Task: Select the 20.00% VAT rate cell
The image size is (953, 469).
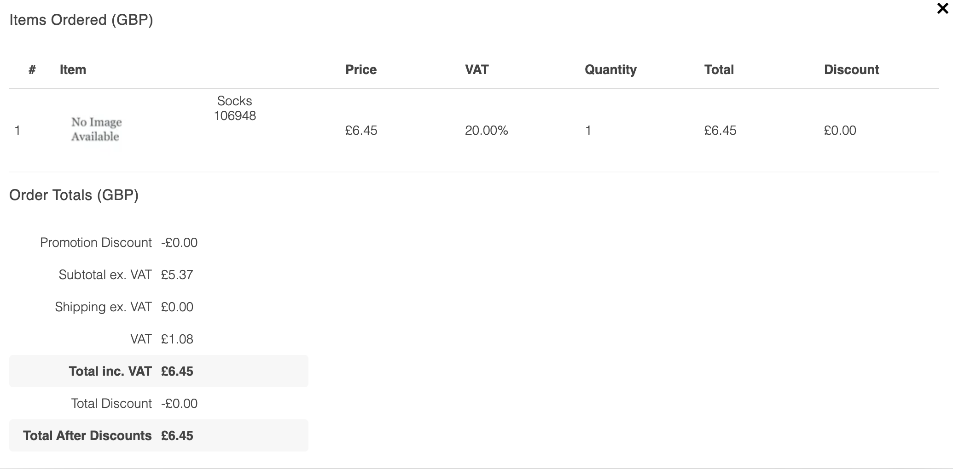Action: click(x=487, y=131)
